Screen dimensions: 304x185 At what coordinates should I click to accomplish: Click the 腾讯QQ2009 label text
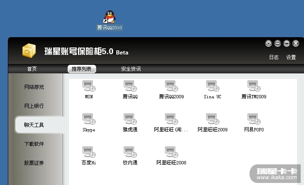pyautogui.click(x=172, y=97)
